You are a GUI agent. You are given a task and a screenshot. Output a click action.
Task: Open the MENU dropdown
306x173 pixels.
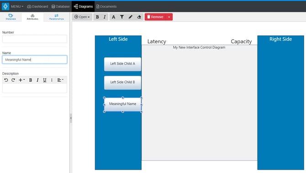pyautogui.click(x=17, y=6)
